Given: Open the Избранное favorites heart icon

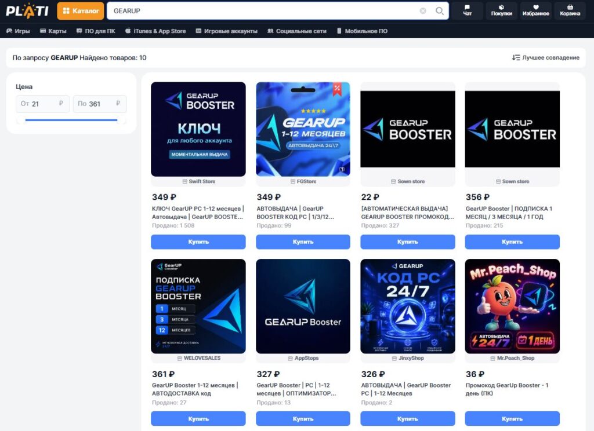Looking at the screenshot, I should [535, 10].
